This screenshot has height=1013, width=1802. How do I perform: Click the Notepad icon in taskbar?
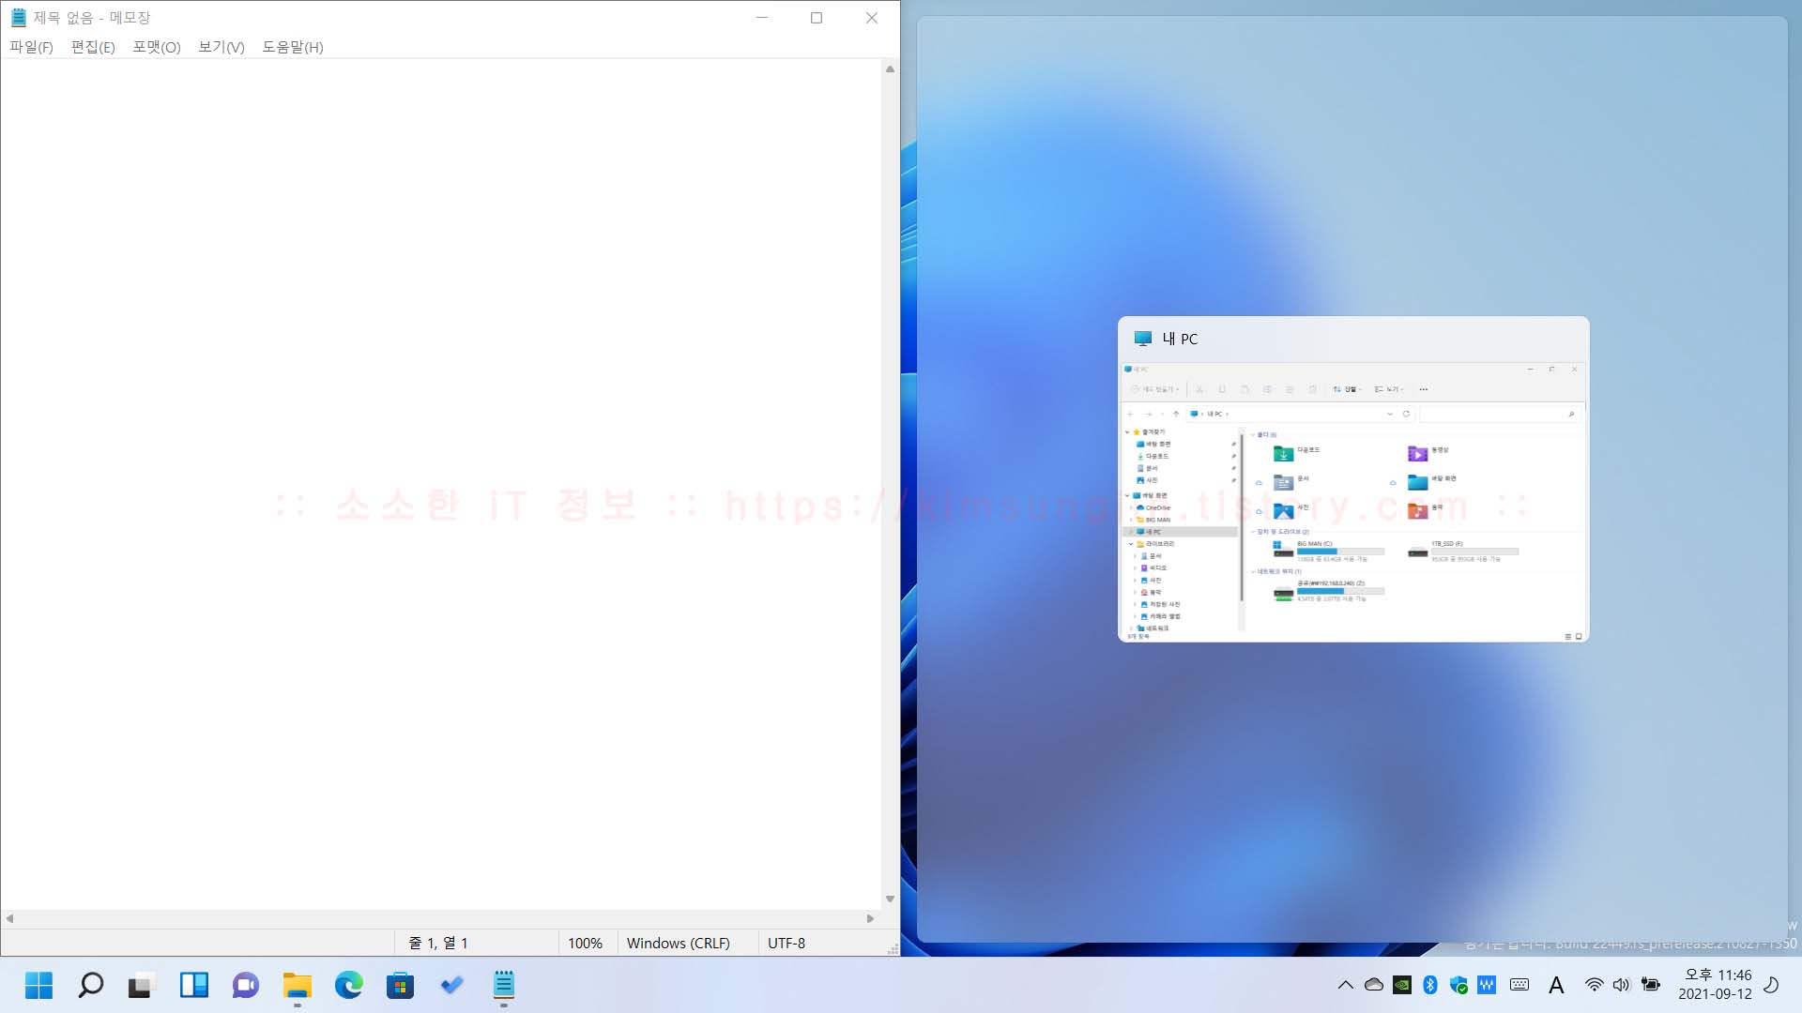(504, 985)
